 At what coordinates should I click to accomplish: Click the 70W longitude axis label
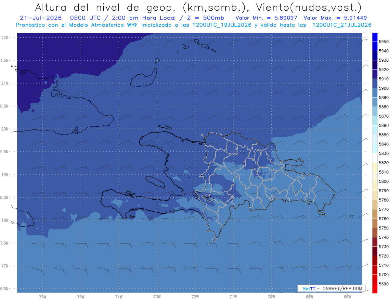[271, 297]
